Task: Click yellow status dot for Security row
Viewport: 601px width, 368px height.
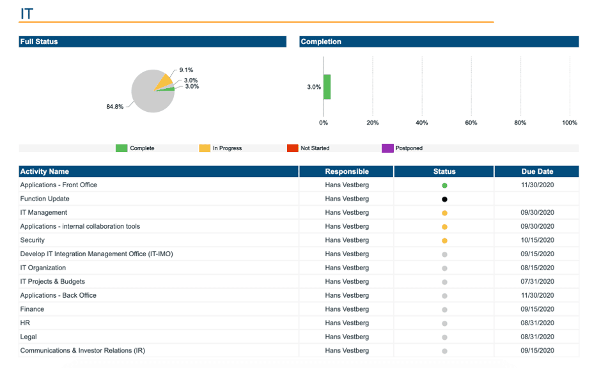Action: click(x=444, y=240)
